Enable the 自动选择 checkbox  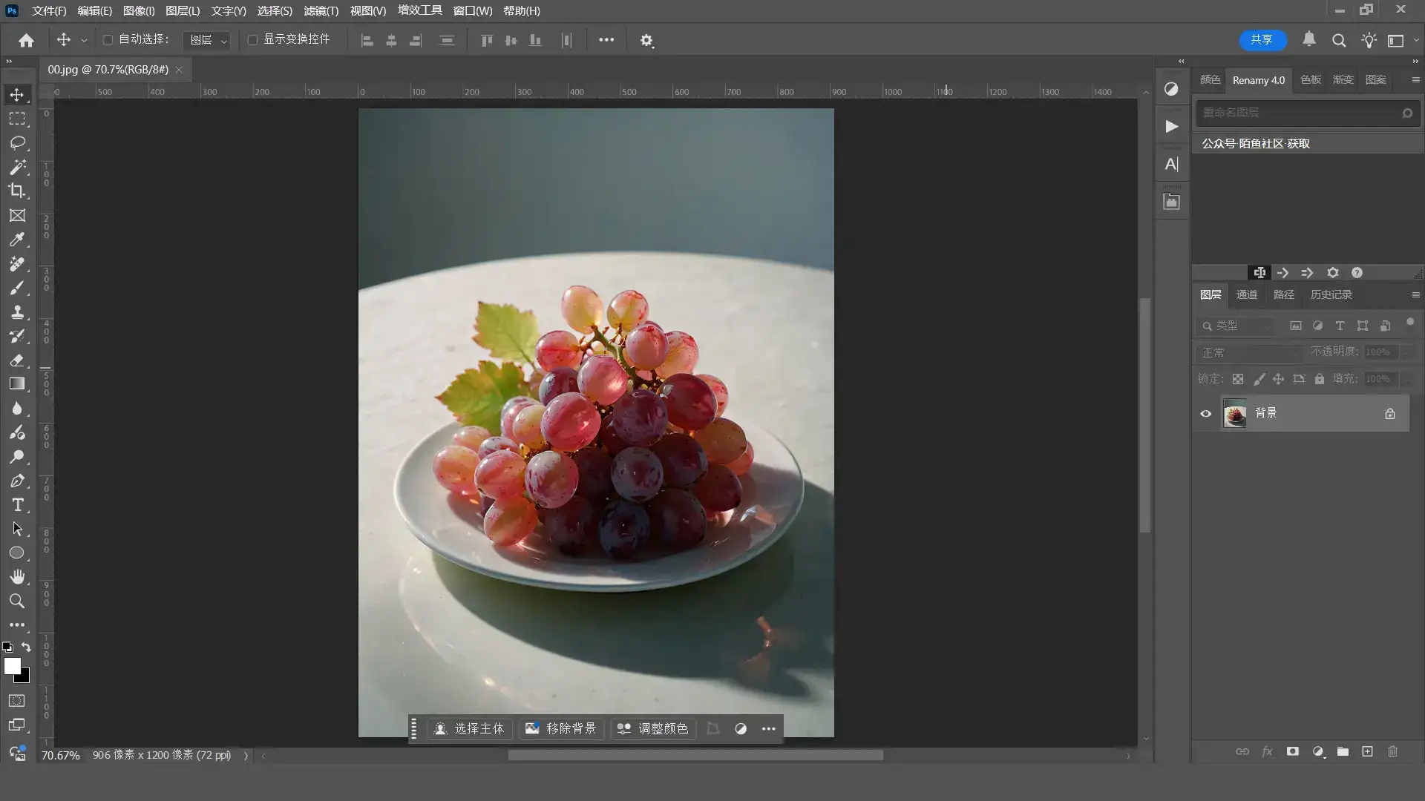click(108, 39)
